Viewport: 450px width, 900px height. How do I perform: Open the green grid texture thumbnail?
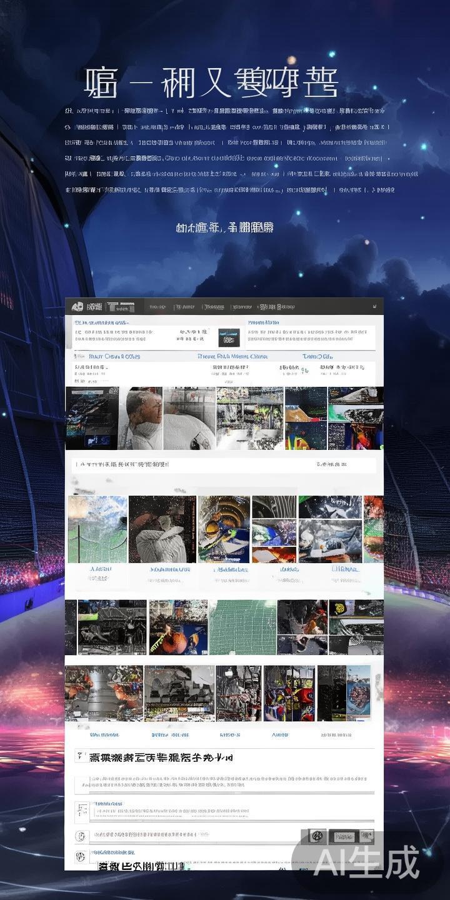point(242,627)
